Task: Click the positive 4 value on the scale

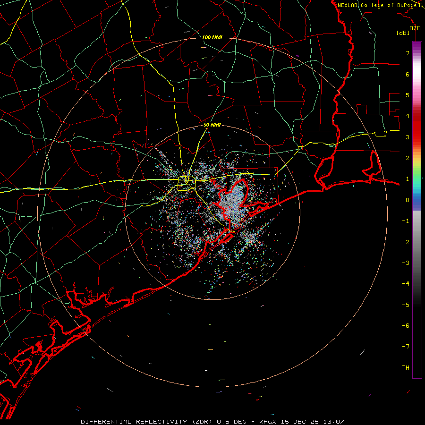Action: coord(408,116)
